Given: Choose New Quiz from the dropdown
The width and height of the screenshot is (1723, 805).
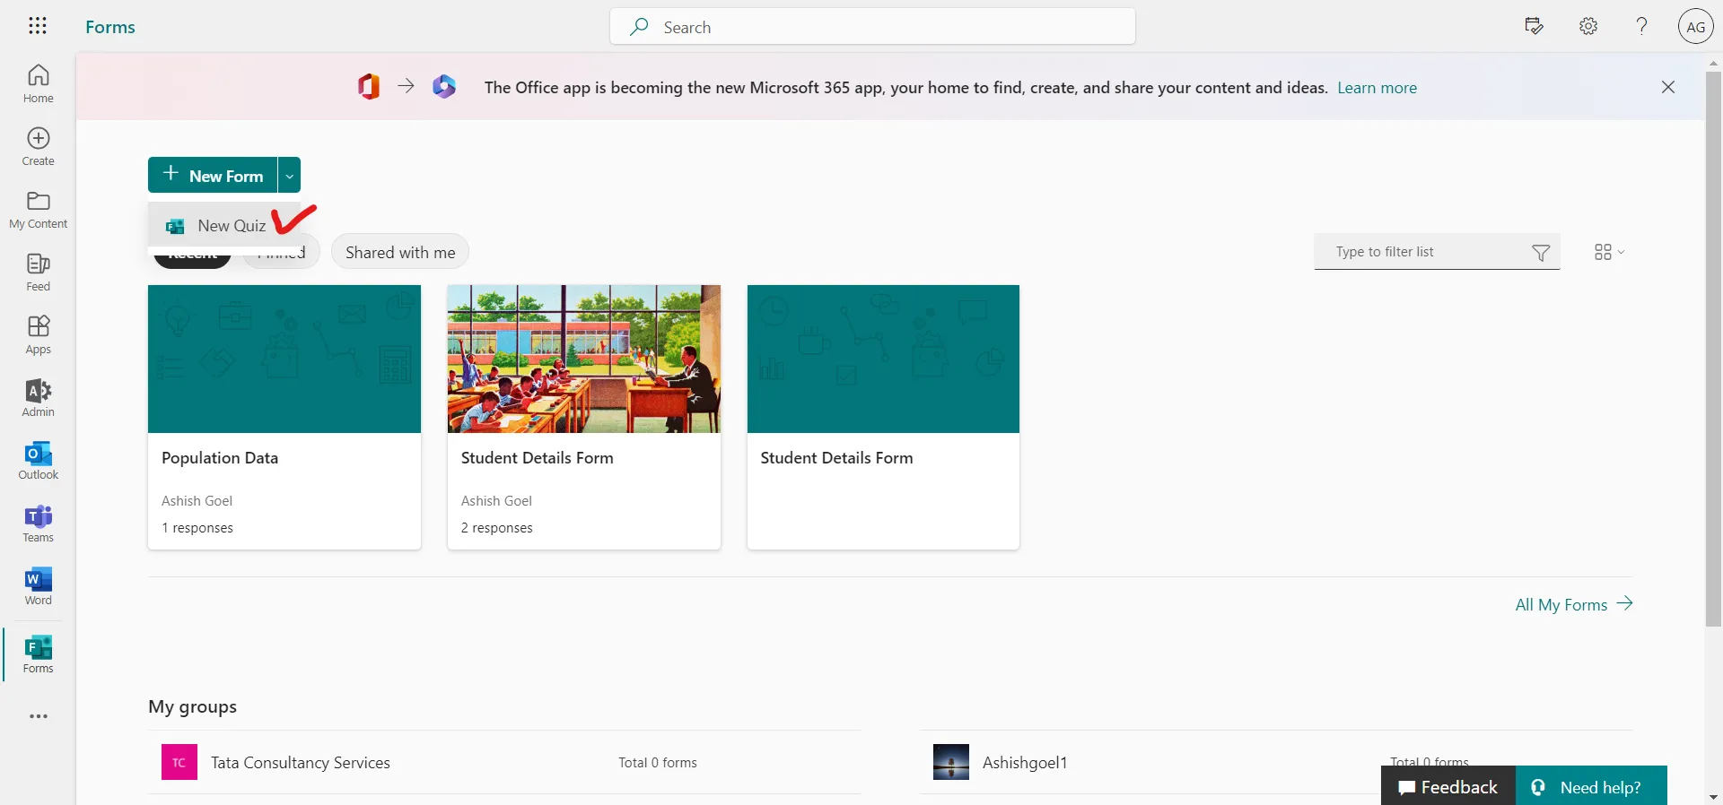Looking at the screenshot, I should [x=224, y=226].
